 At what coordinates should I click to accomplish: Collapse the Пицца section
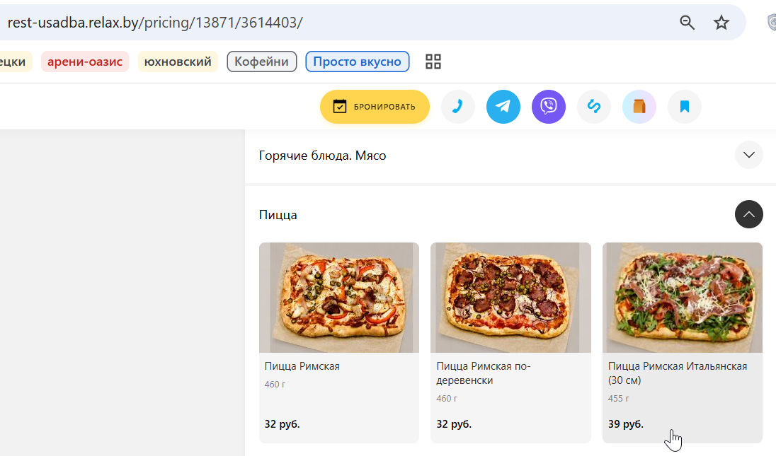749,214
